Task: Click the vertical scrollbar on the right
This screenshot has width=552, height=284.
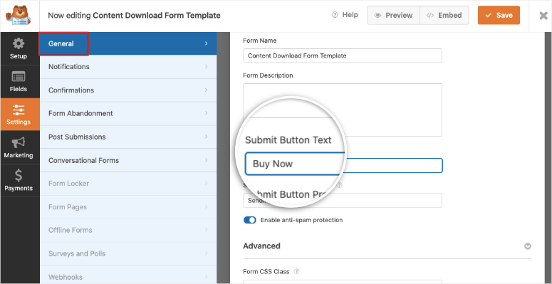Action: coord(548,158)
